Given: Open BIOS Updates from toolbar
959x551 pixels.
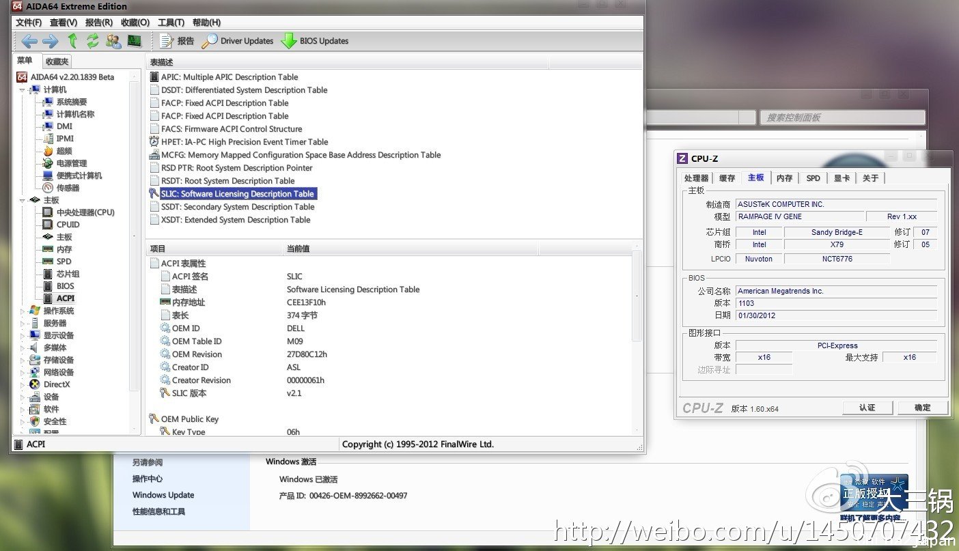Looking at the screenshot, I should point(315,41).
